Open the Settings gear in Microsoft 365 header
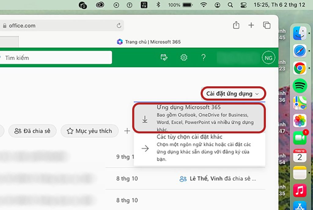Screen dimensions: 313x210 tap(184, 57)
